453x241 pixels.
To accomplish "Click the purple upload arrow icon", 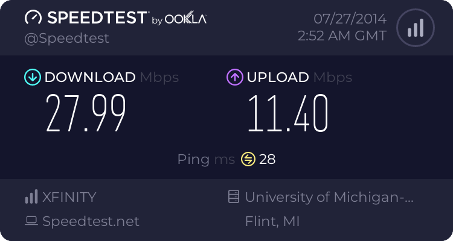I will pos(235,77).
